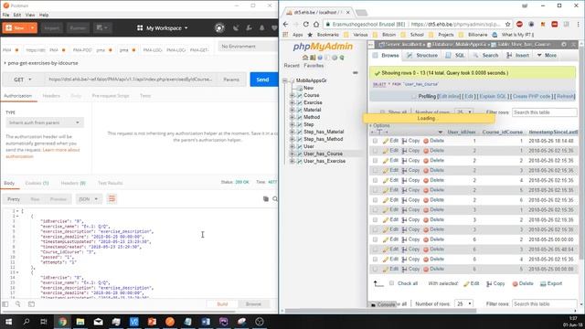Click the Export link below the table
Viewport: 585px width, 329px height.
(551, 283)
